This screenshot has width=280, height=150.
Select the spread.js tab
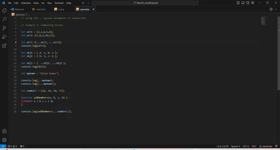pyautogui.click(x=85, y=9)
